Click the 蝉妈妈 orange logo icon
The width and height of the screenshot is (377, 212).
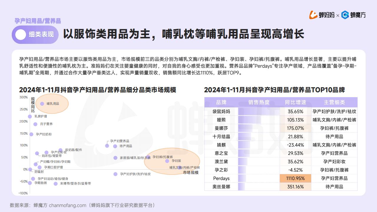313,15
